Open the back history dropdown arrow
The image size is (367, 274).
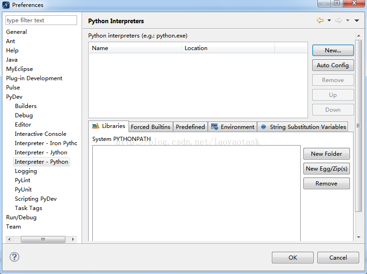329,20
